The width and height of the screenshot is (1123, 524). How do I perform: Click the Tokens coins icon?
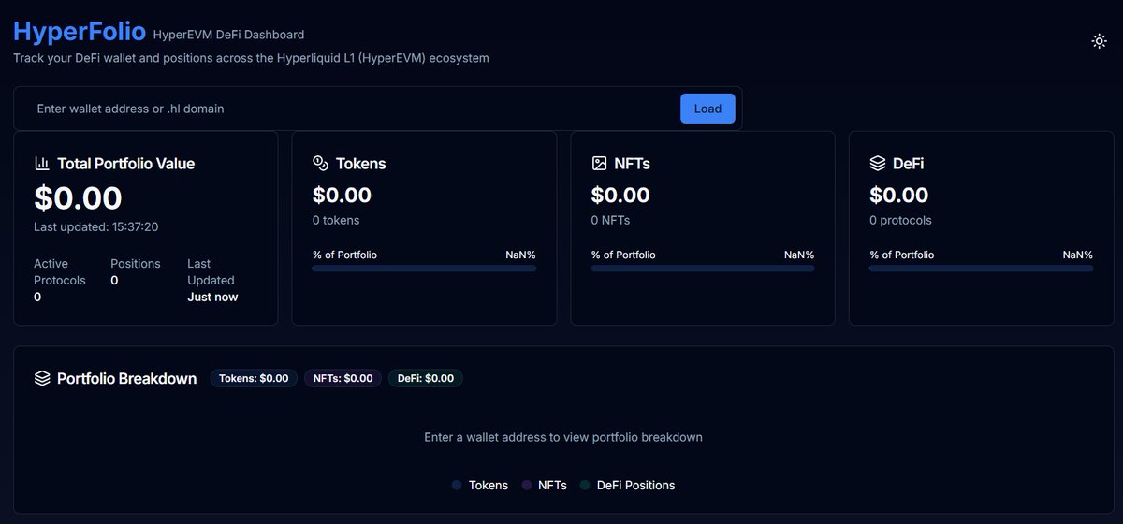(x=320, y=163)
